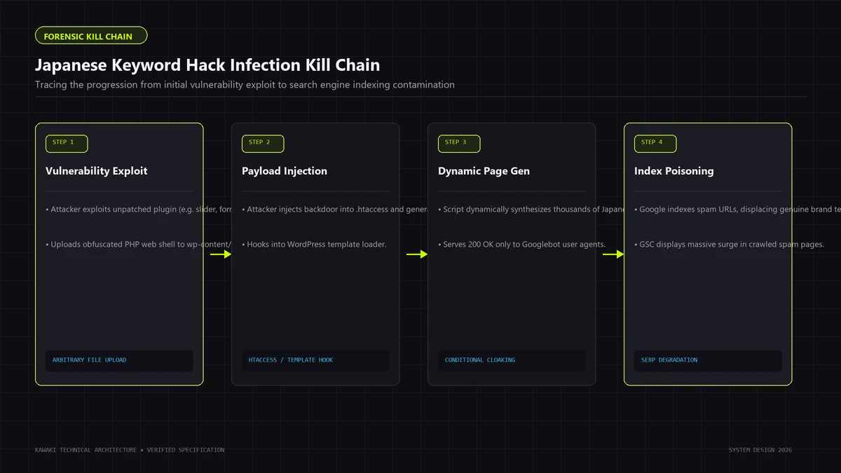This screenshot has height=473, width=841.
Task: Click the bullet 'Uploads obfuscated PHP web shell'
Action: pos(139,245)
